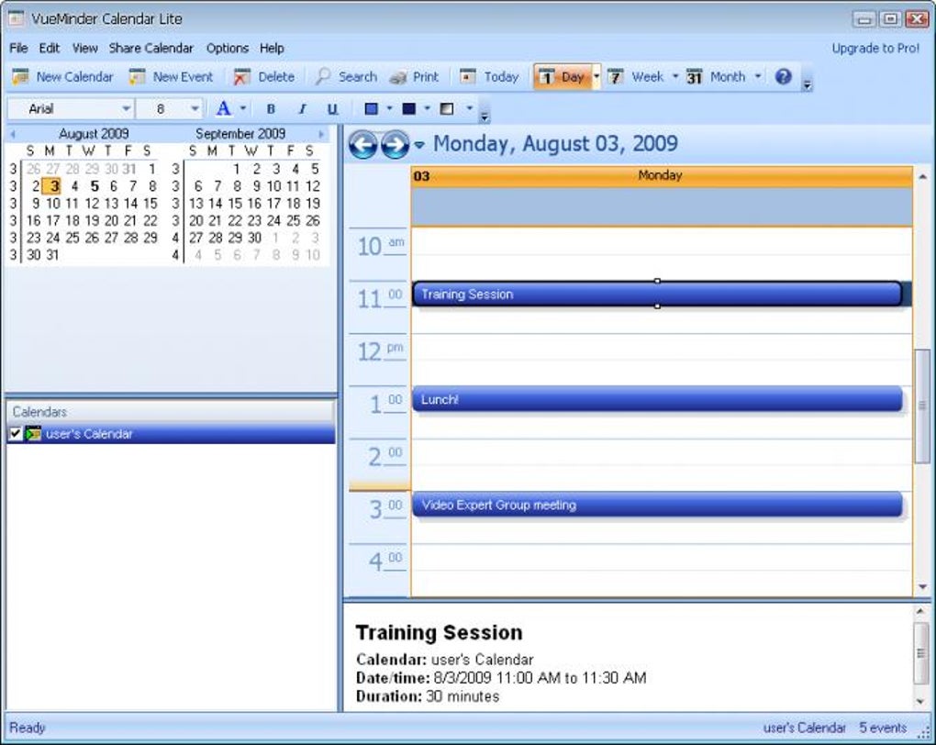Open border color dropdown arrow
This screenshot has height=745, width=936.
pyautogui.click(x=427, y=108)
